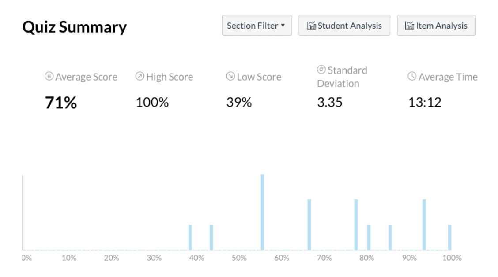Click the Student Analysis button

tap(344, 26)
